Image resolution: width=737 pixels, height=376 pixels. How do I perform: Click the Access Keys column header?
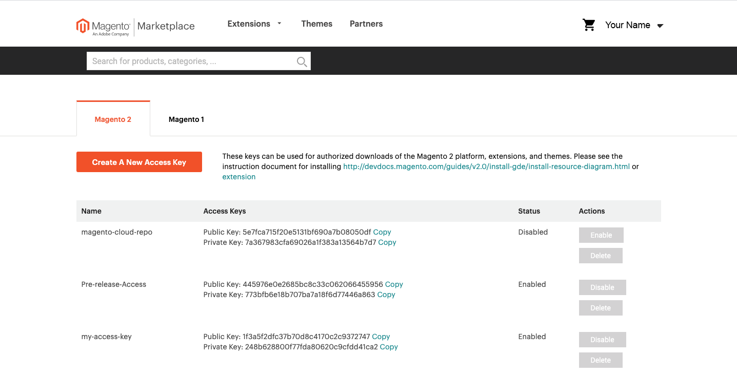click(x=225, y=211)
